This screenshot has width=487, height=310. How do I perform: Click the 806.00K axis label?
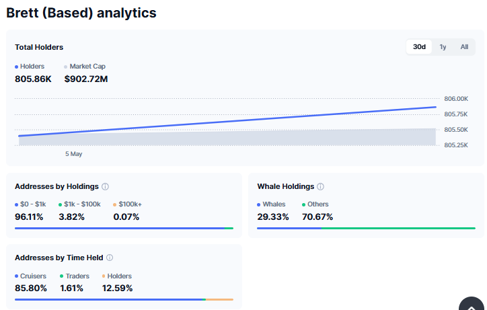tap(456, 99)
